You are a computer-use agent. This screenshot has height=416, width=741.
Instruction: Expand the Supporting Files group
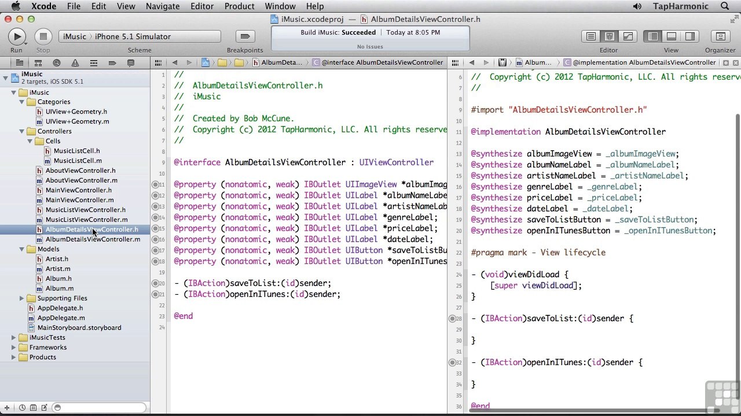[x=22, y=298]
